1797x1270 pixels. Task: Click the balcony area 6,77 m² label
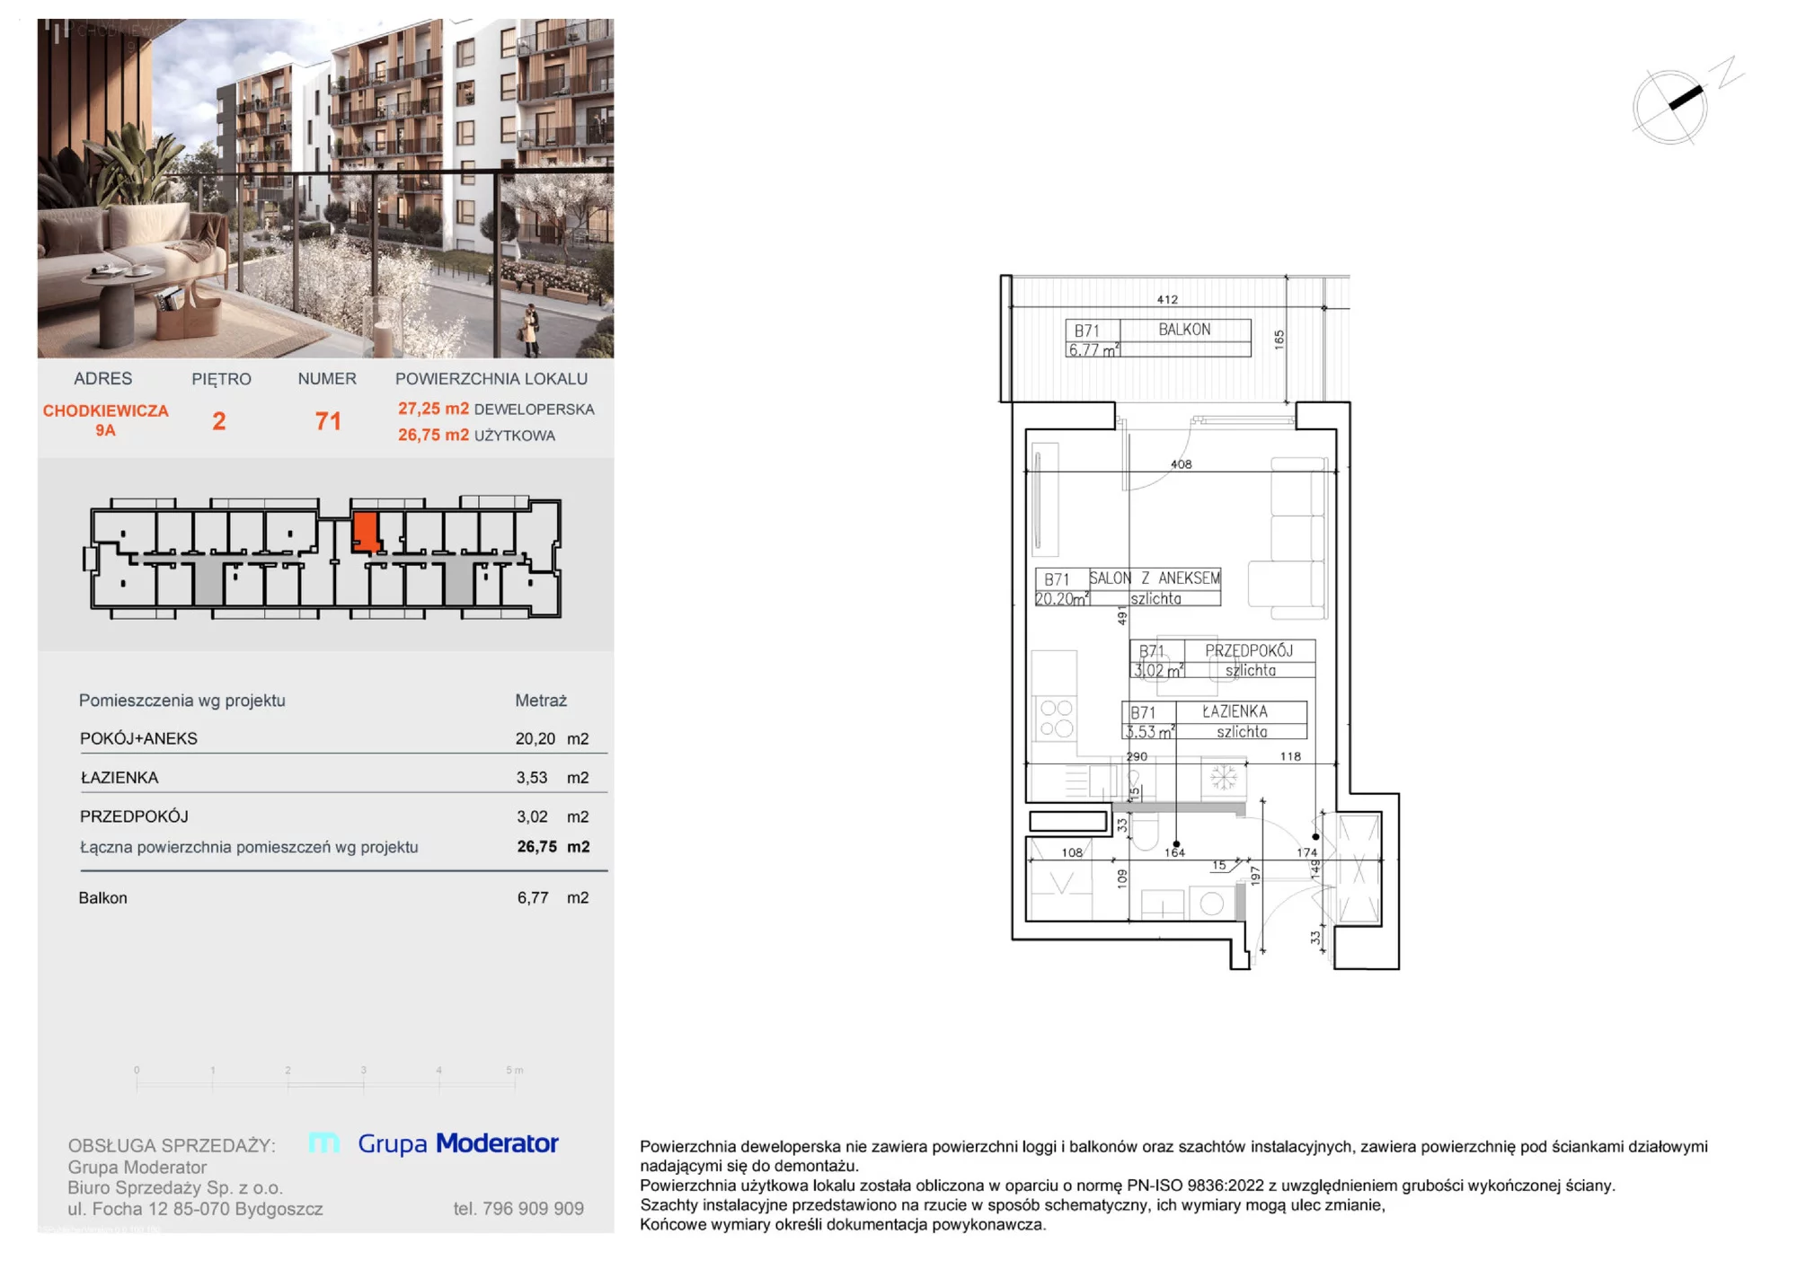tap(1093, 350)
